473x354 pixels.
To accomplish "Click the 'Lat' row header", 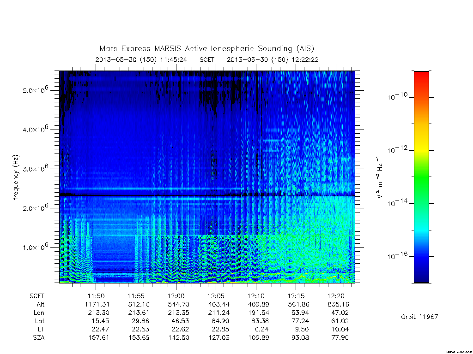I will [40, 321].
